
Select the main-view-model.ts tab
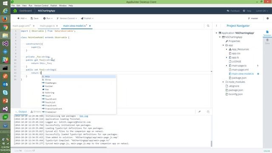click(x=75, y=25)
